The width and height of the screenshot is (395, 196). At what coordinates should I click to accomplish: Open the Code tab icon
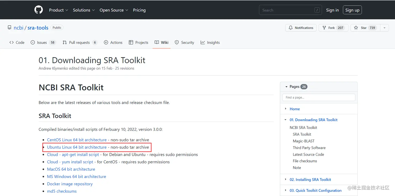point(11,42)
